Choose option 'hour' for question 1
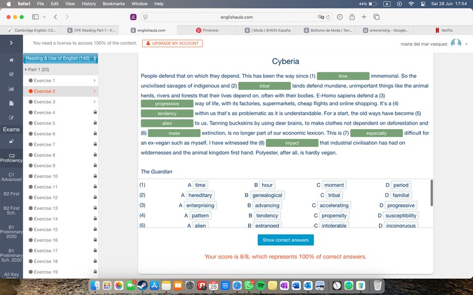 [x=267, y=185]
